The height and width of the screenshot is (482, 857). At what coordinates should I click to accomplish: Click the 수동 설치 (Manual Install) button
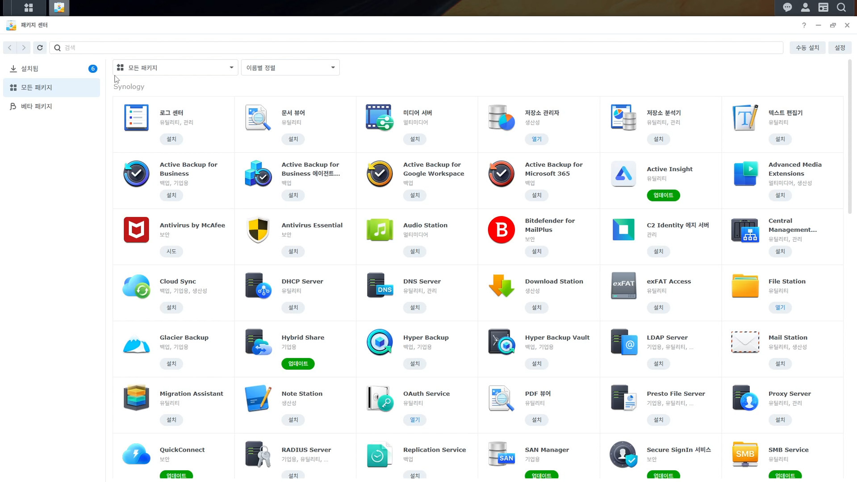(807, 47)
